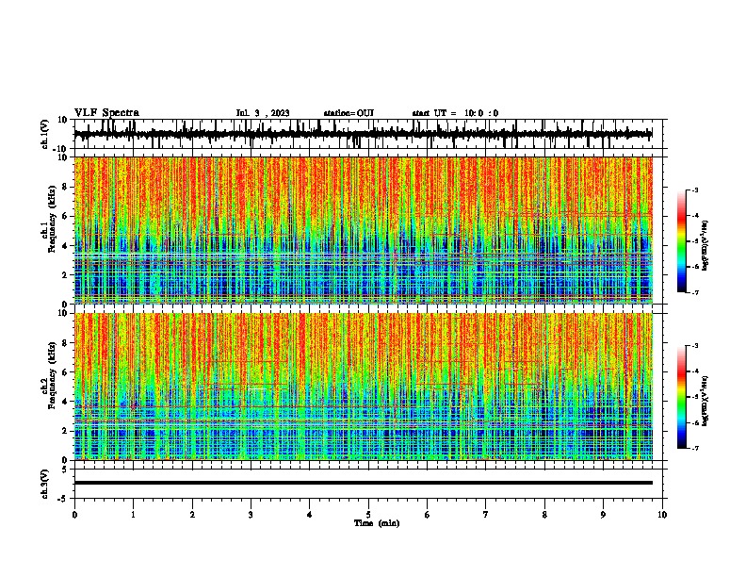Screen dimensions: 746x577
Task: Click the time axis tick label "0"
Action: click(x=74, y=515)
